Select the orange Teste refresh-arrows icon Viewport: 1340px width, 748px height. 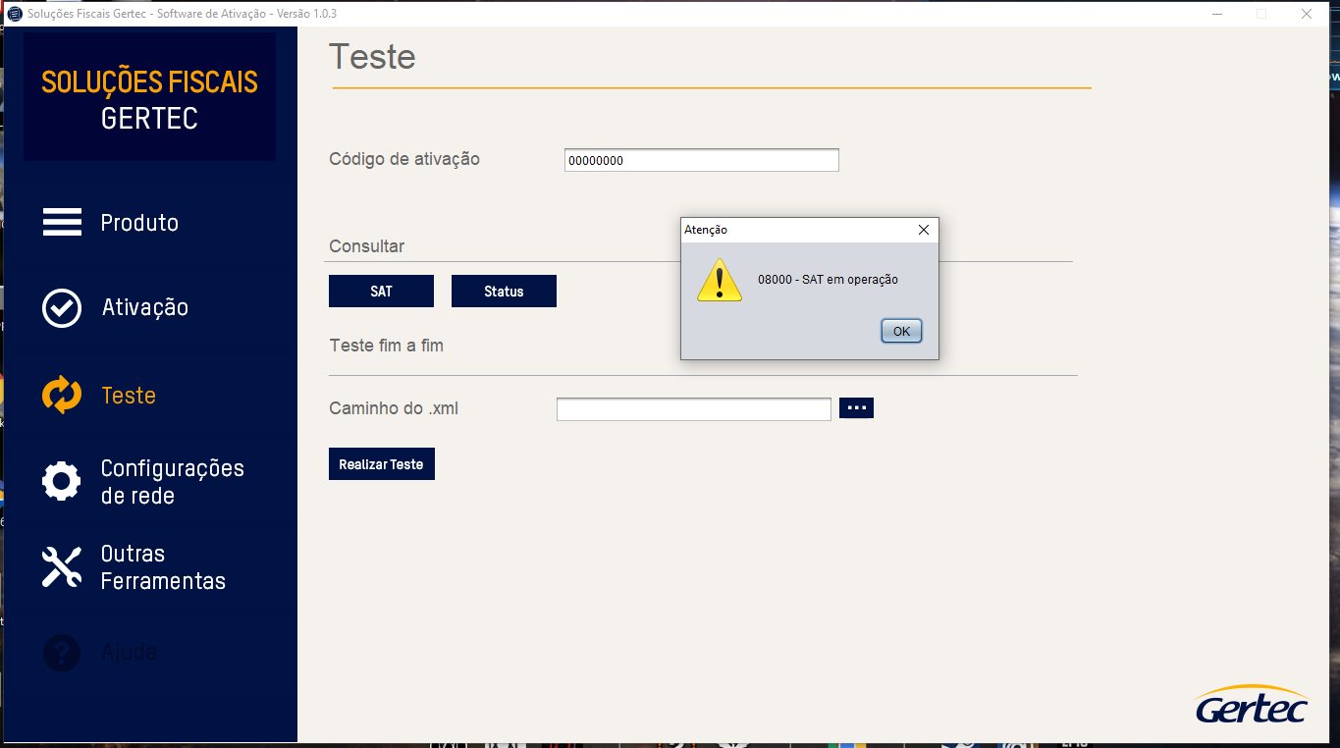point(62,395)
